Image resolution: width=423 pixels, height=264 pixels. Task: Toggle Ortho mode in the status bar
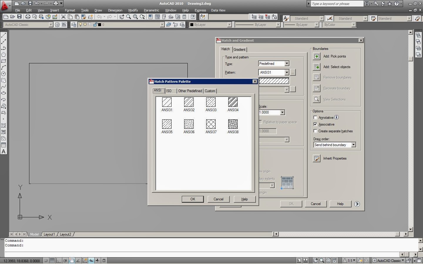click(x=58, y=260)
